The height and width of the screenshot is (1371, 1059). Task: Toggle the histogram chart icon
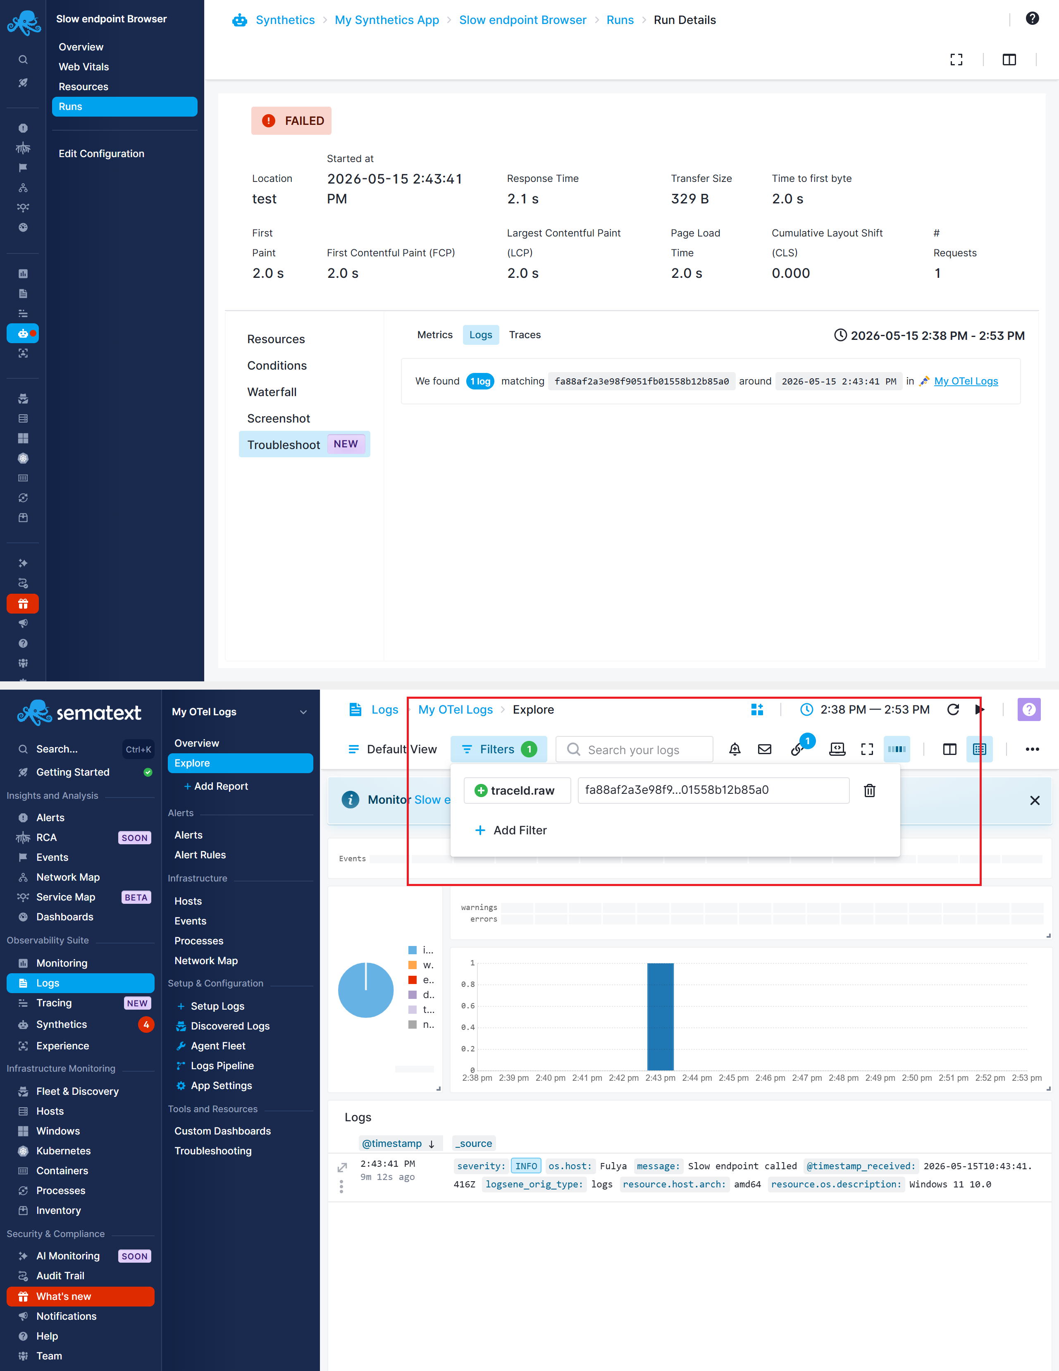(x=897, y=749)
